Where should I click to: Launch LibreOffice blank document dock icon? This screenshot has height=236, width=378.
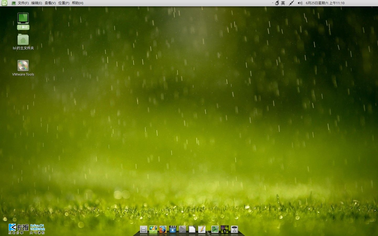tap(192, 229)
